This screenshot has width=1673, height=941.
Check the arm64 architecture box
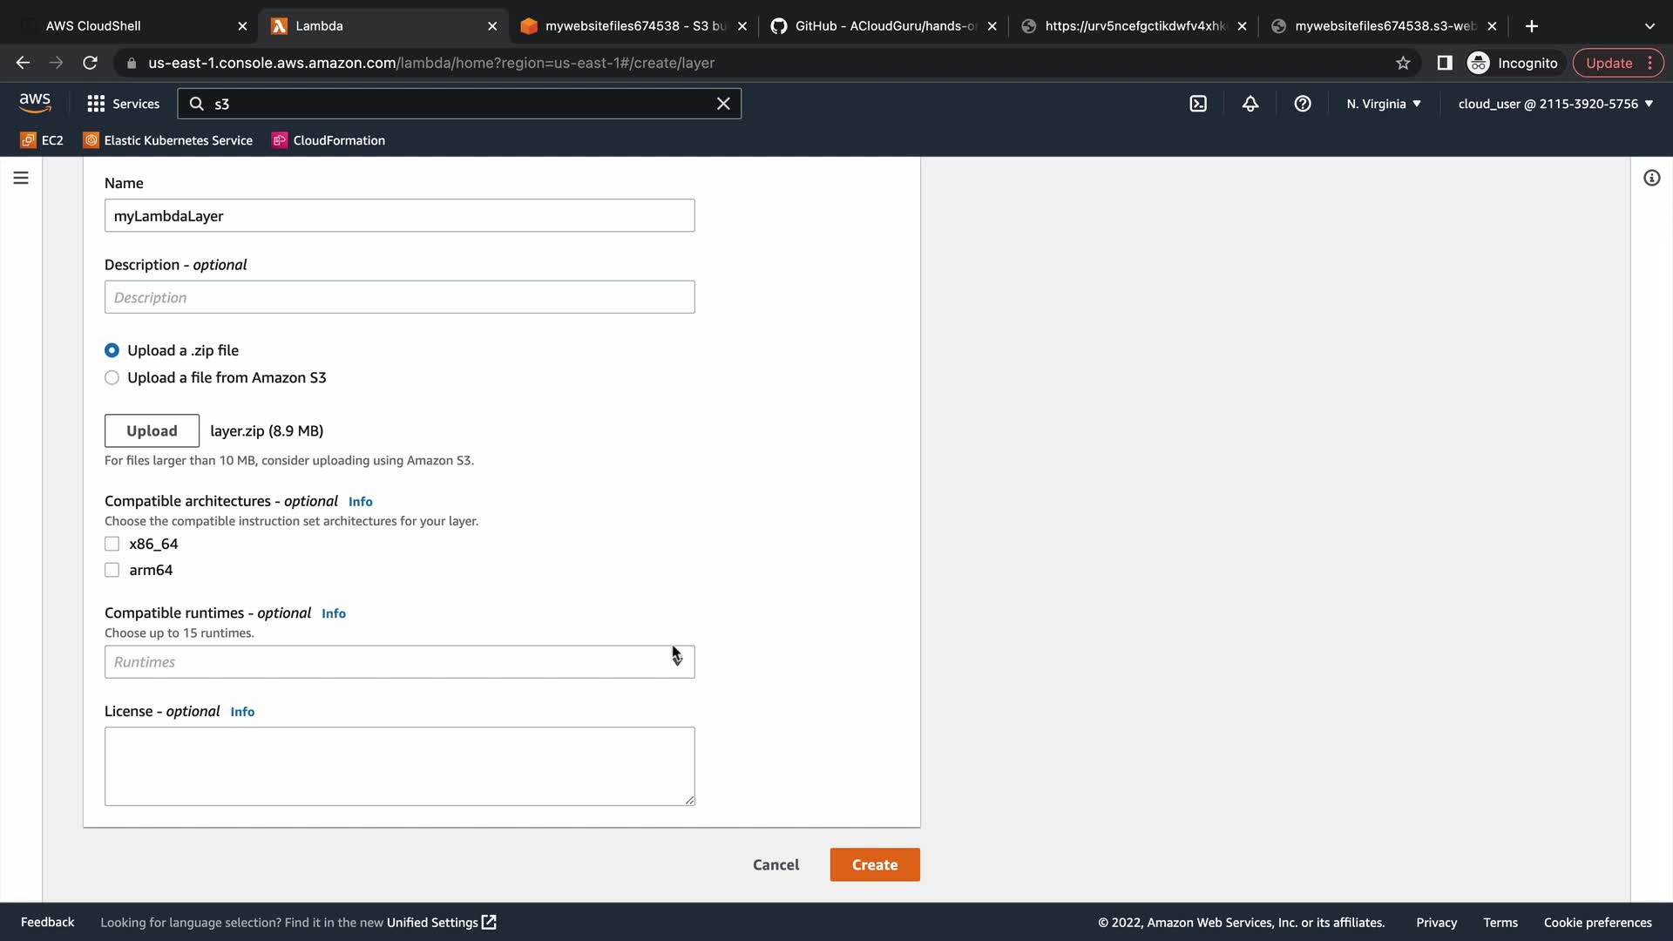[112, 570]
